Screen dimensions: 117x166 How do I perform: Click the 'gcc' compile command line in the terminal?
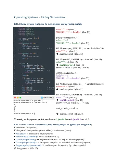tap(29, 101)
